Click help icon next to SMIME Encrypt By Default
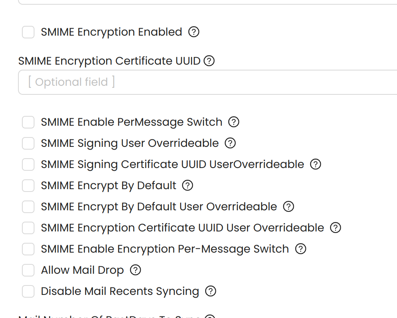397x318 pixels. tap(188, 185)
